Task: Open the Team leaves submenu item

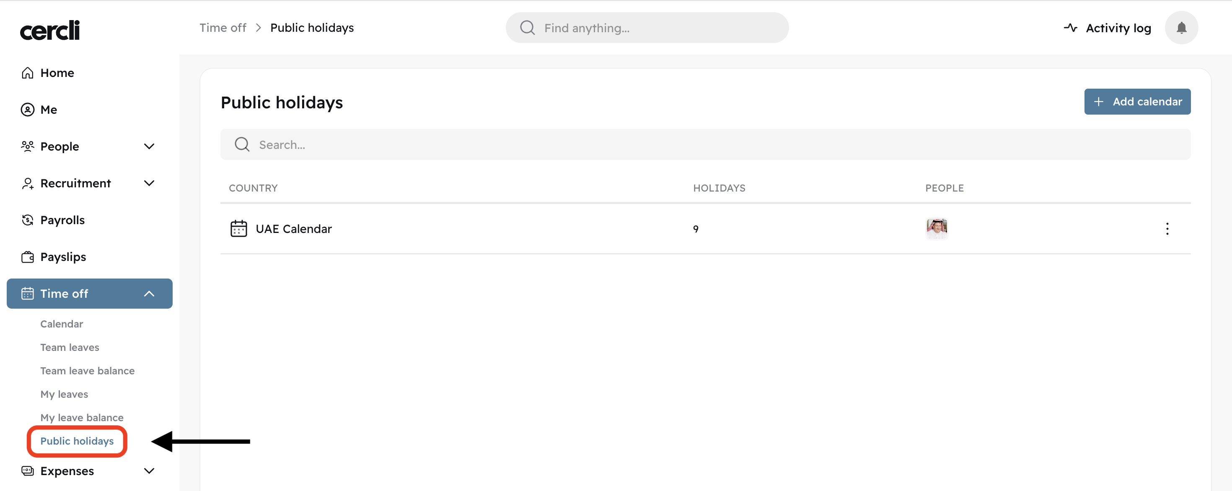Action: [70, 348]
